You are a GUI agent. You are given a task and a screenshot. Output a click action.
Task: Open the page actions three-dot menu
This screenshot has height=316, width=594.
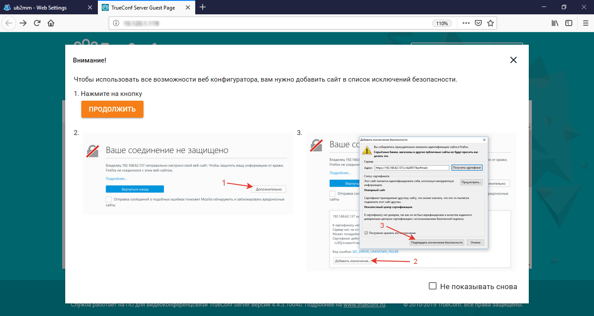click(x=466, y=23)
